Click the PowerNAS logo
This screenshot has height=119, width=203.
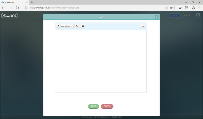[x=9, y=16]
